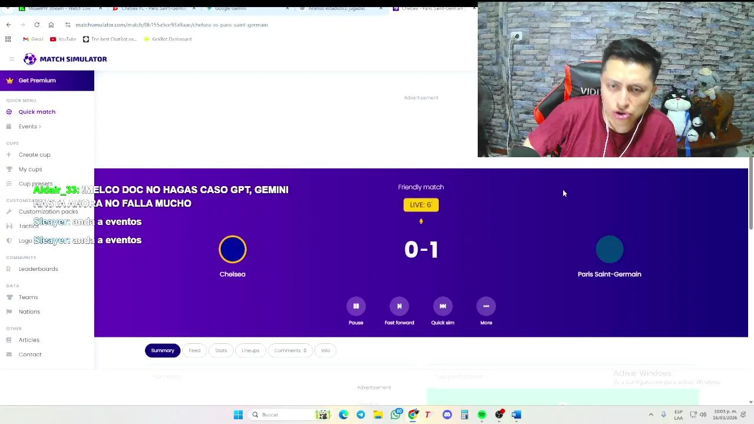
Task: Open Create cup from sidebar
Action: pyautogui.click(x=34, y=155)
